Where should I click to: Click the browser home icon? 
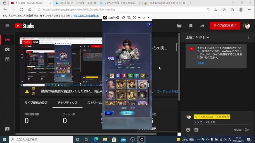tap(30, 9)
